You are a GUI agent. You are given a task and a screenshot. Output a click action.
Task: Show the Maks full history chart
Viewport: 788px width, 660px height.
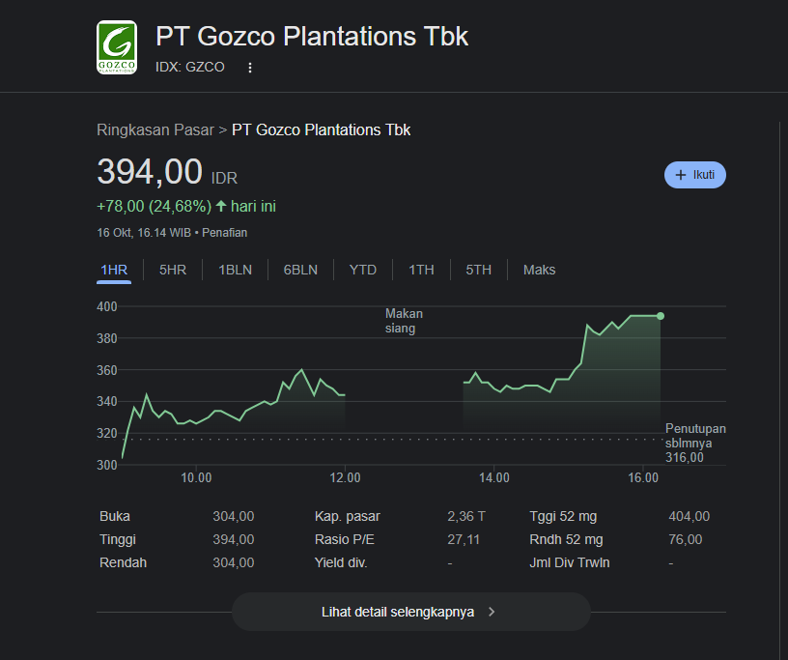click(539, 270)
